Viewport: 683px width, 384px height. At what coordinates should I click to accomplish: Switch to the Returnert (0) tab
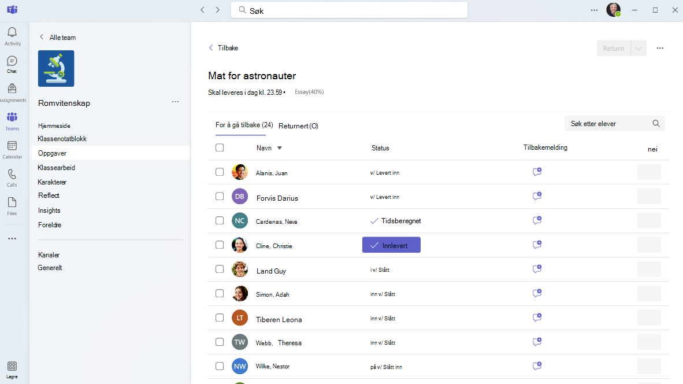(298, 126)
